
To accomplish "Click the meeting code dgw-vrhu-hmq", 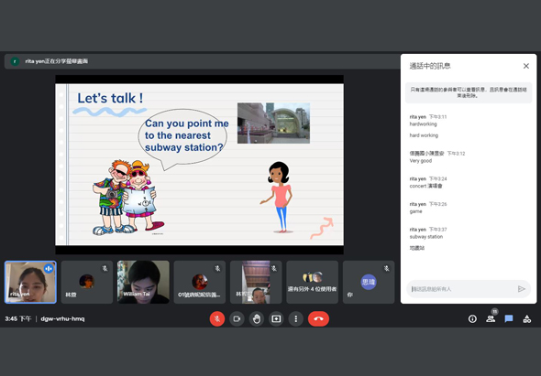I will point(62,319).
